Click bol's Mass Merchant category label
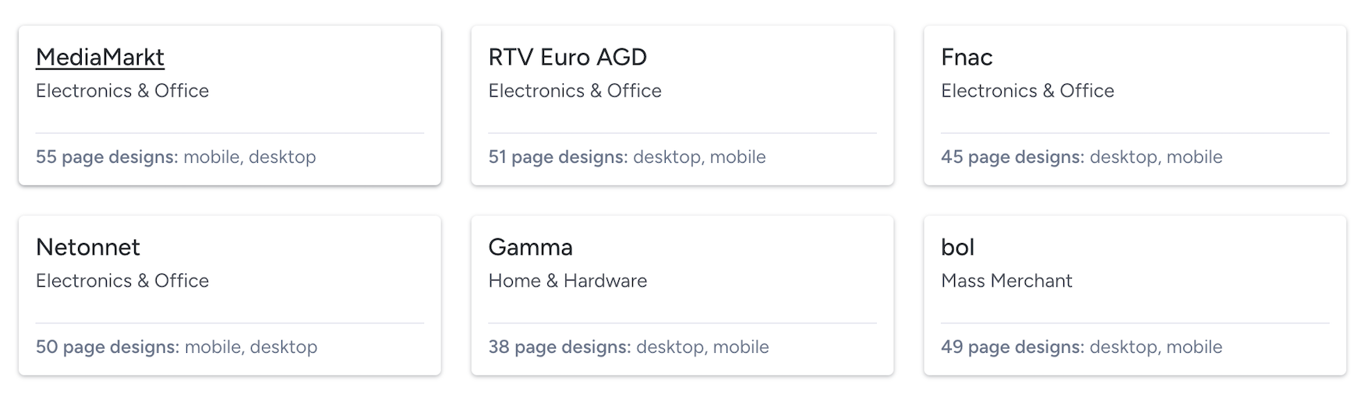The image size is (1372, 405). coord(1006,280)
